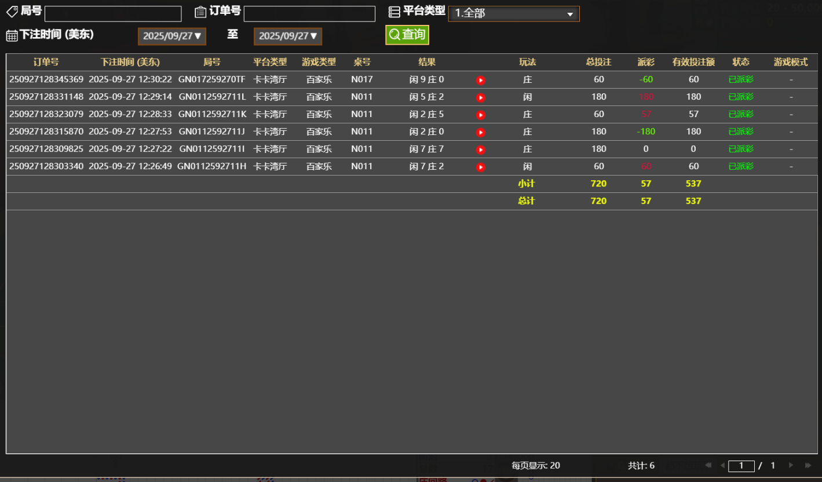Click the 订单号 input field
Image resolution: width=822 pixels, height=482 pixels.
point(309,14)
